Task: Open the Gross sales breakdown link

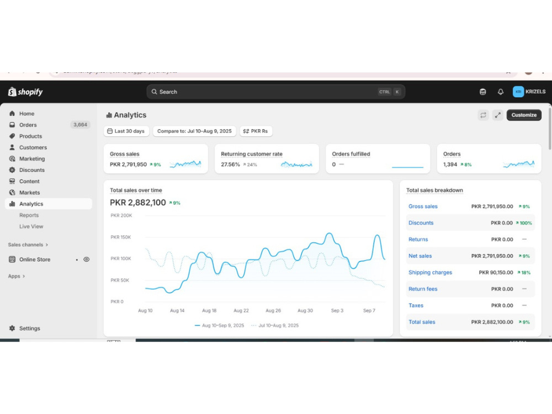Action: (x=423, y=206)
